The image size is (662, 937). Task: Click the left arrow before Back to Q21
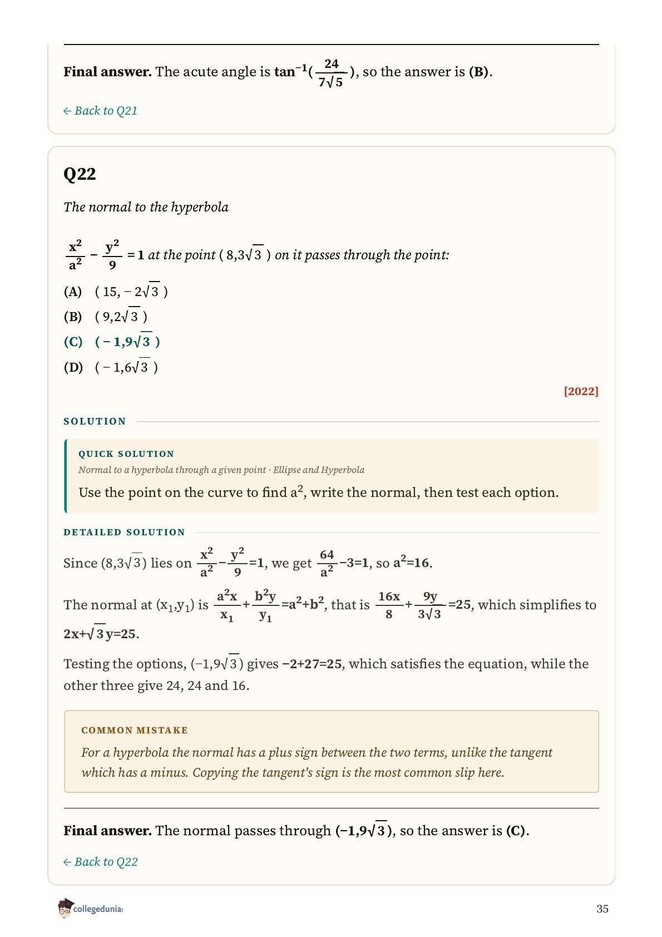pos(67,111)
